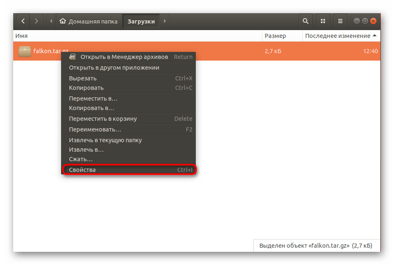Choose Открыть в Менеджер архивов
394x265 pixels.
pos(124,57)
